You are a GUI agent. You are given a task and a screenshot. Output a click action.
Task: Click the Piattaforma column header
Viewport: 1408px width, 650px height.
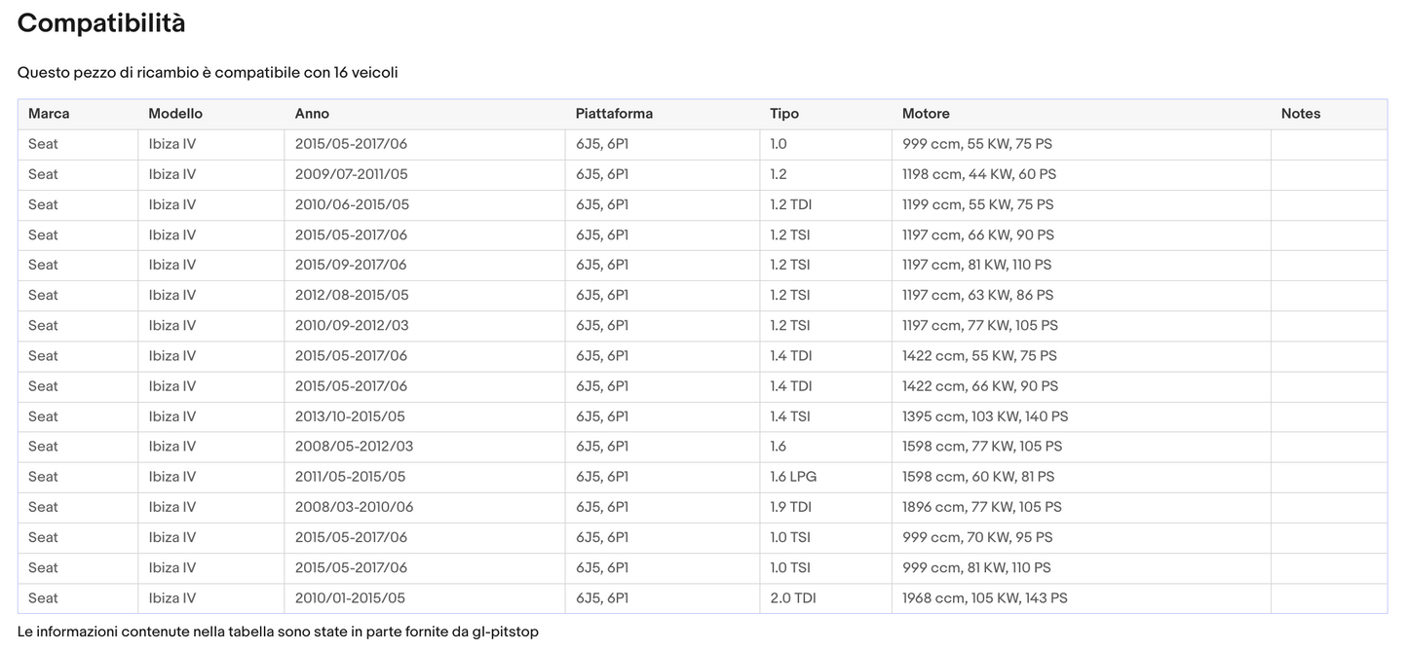click(x=614, y=114)
